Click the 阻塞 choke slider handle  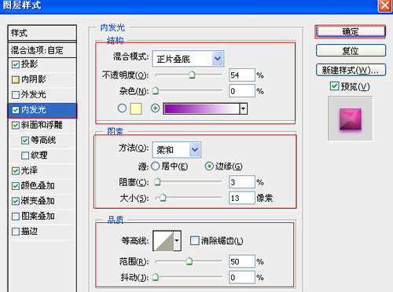(157, 181)
